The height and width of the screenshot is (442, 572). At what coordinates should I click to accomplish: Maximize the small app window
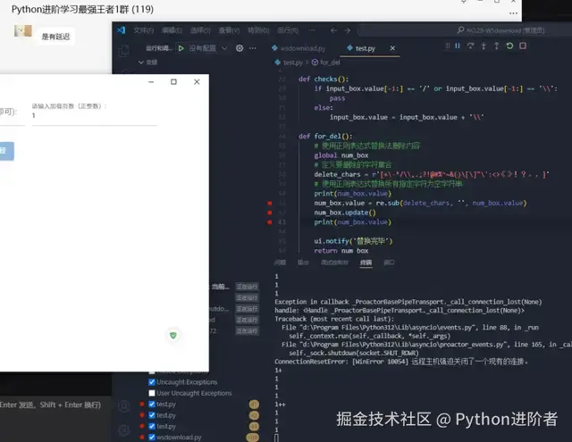pos(173,81)
